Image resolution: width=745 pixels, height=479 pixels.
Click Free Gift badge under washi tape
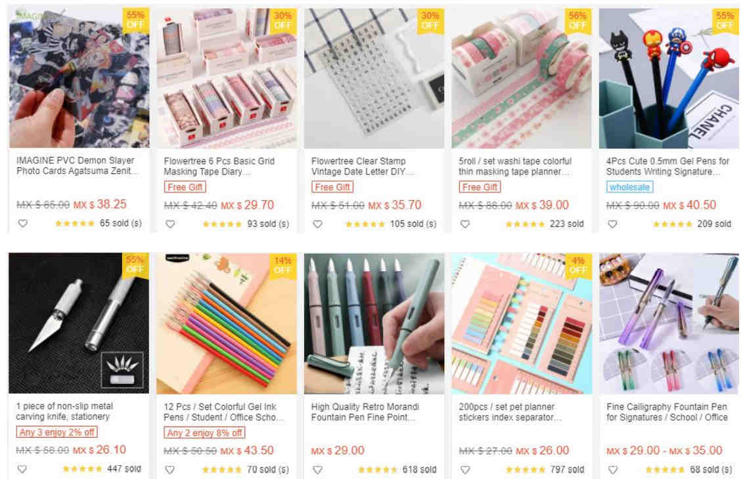coord(480,187)
